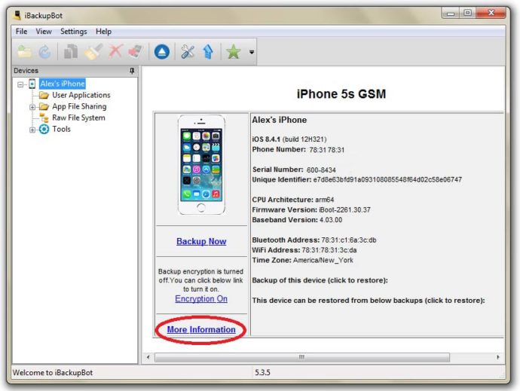Click the open folder toolbar icon

coord(25,52)
